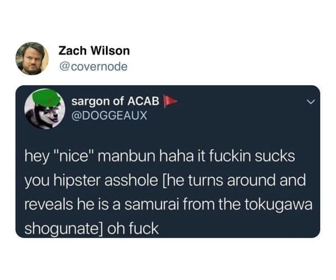336x280 pixels.
Task: Click the word "tokugawa" in the tweet
Action: pyautogui.click(x=278, y=205)
